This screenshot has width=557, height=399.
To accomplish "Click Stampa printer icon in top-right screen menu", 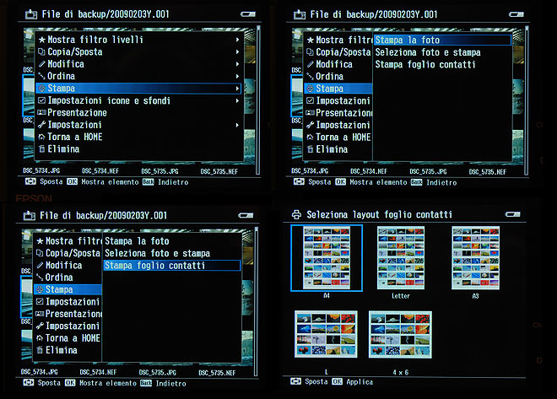I will pos(311,89).
